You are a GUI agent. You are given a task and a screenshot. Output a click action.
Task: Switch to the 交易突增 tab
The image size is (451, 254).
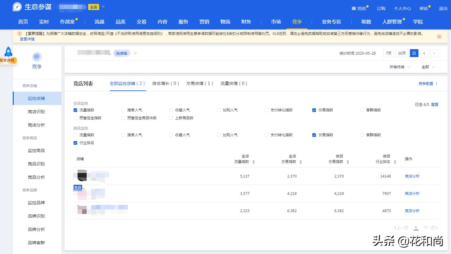pos(199,83)
